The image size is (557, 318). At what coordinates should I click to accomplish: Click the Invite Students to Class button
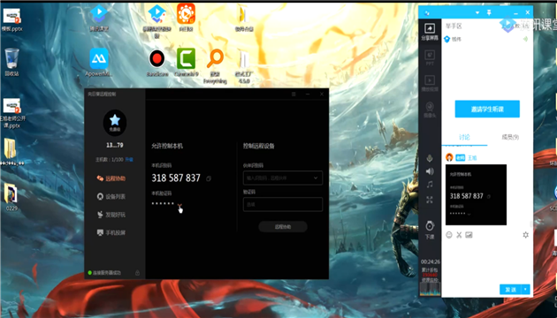click(487, 109)
